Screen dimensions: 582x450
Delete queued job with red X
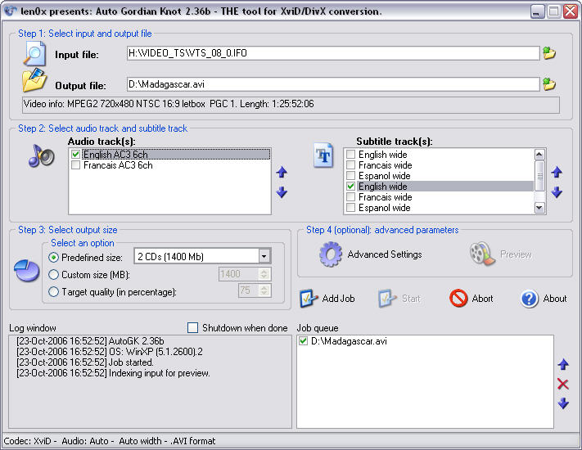point(563,384)
